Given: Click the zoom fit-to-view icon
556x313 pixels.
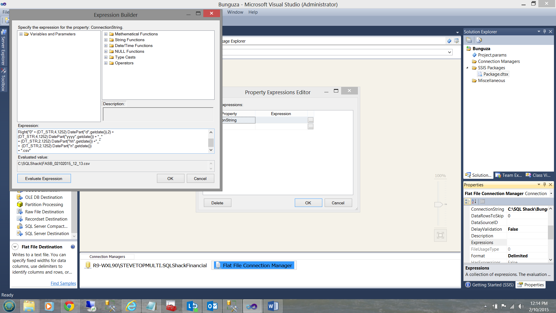Looking at the screenshot, I should [x=440, y=235].
